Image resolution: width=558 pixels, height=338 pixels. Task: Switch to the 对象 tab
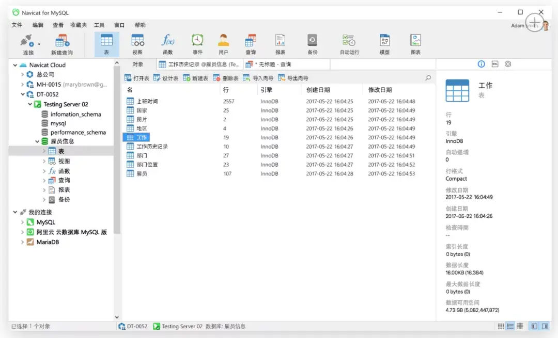[138, 65]
